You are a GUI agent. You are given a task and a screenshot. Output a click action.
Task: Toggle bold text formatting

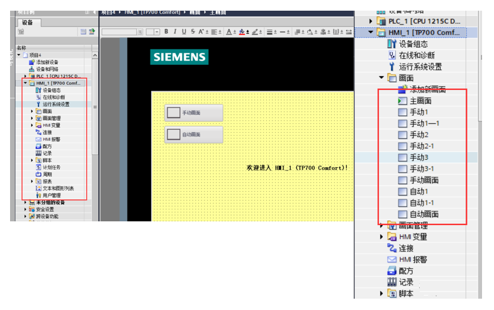[166, 31]
